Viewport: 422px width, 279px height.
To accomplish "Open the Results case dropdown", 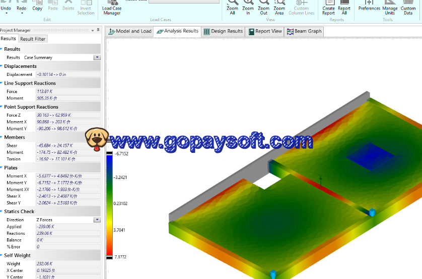I will click(97, 58).
